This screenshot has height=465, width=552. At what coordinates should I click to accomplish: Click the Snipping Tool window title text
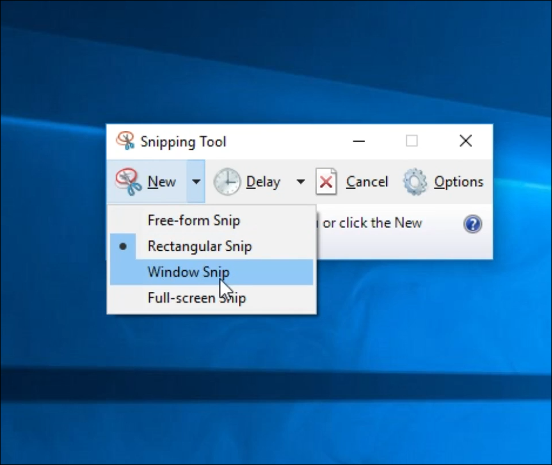pyautogui.click(x=183, y=142)
